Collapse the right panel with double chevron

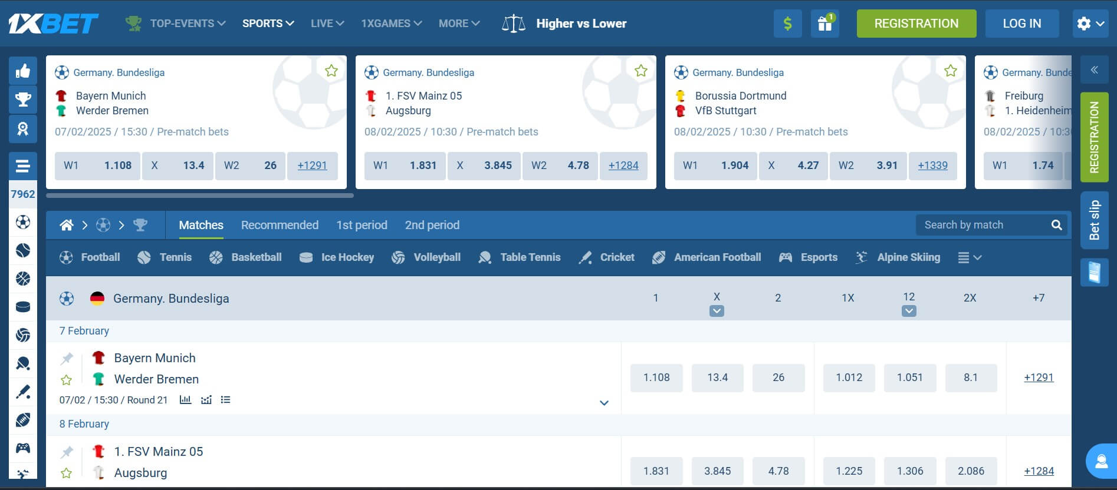point(1094,70)
